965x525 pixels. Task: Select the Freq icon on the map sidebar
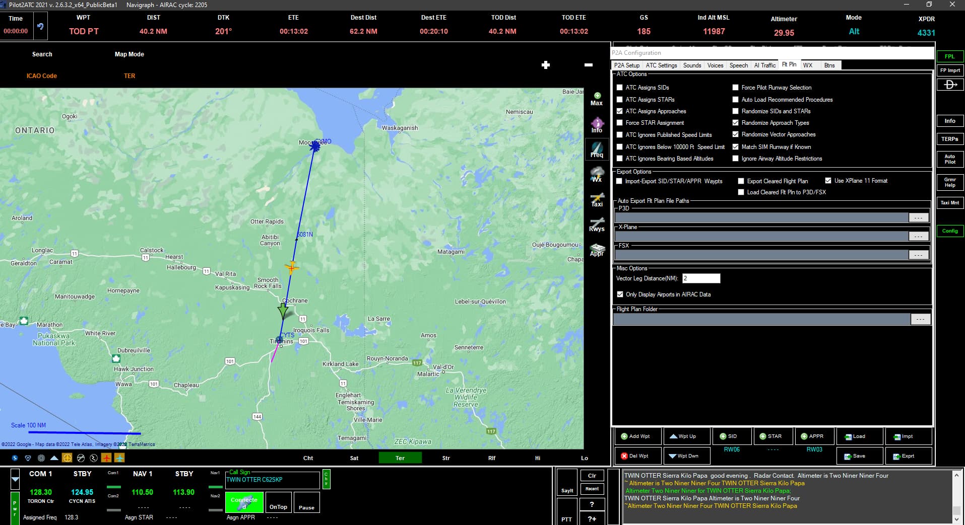[x=597, y=149]
